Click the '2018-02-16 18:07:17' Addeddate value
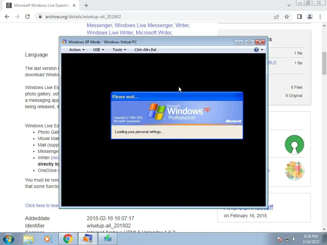Screen dimensions: 327x245 (110, 218)
